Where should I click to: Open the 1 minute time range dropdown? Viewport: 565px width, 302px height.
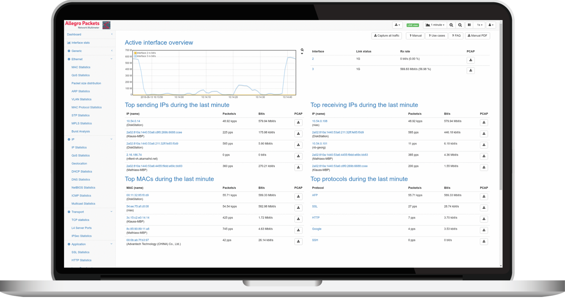[435, 25]
